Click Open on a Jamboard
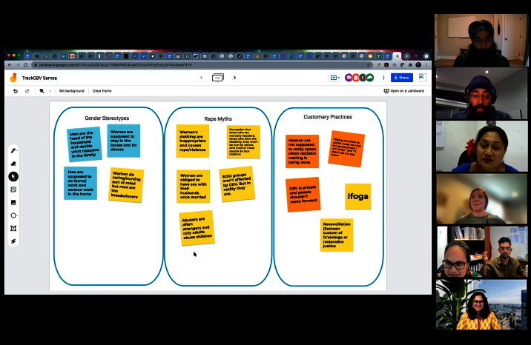Image resolution: width=531 pixels, height=345 pixels. [404, 91]
